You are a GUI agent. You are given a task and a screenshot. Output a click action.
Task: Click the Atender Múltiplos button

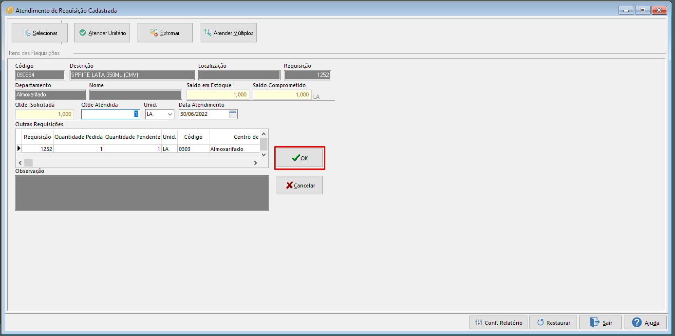pyautogui.click(x=228, y=33)
